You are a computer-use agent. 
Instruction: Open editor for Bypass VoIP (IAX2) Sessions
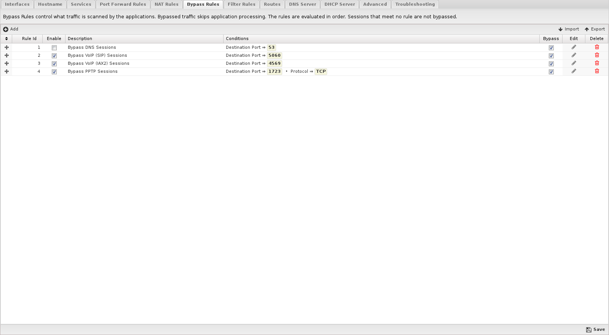pyautogui.click(x=574, y=63)
